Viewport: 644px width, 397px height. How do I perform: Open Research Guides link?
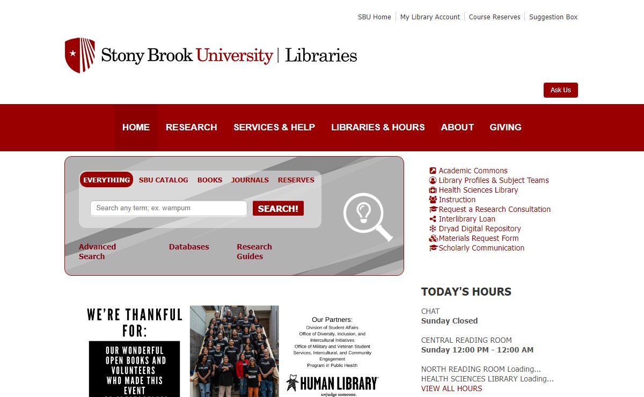coord(254,252)
